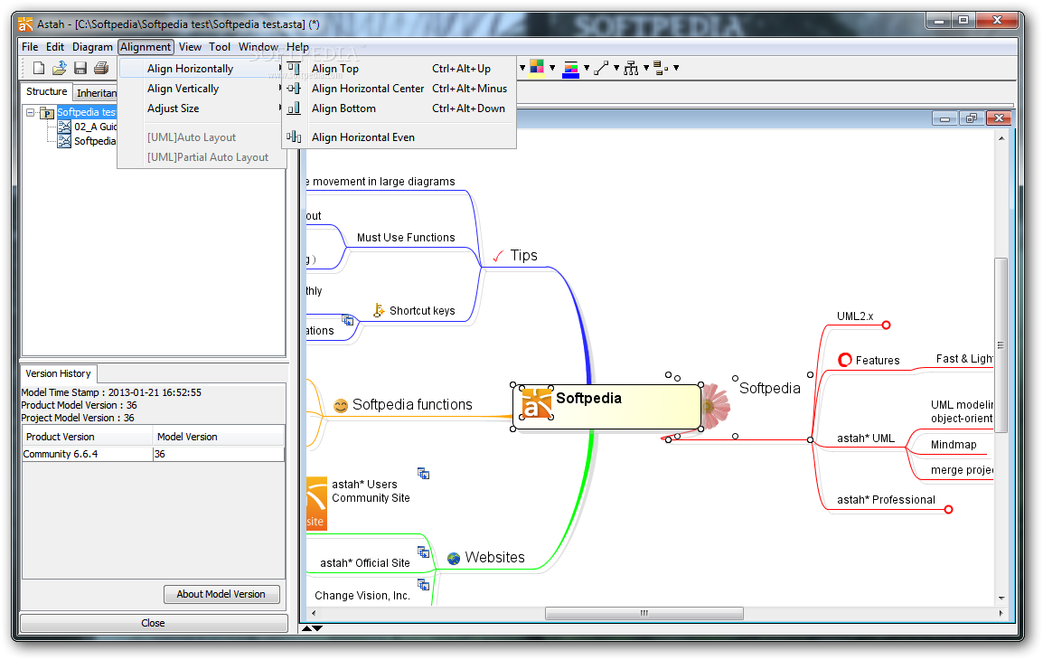Open the line color tool
Image resolution: width=1043 pixels, height=660 pixels.
(x=570, y=69)
